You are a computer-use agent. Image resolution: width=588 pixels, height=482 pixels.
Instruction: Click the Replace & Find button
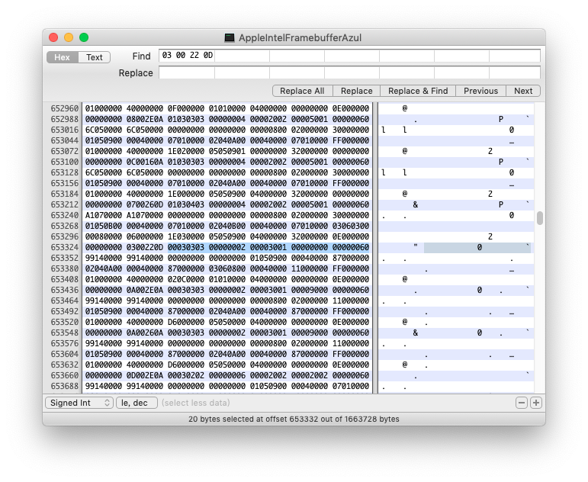418,91
